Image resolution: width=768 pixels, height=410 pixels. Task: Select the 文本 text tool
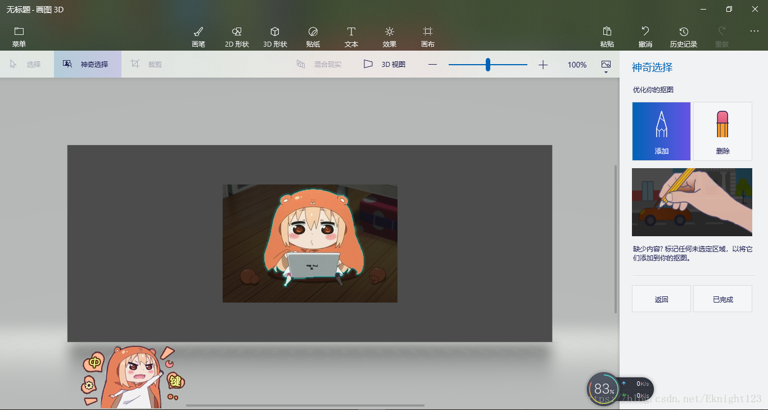pyautogui.click(x=351, y=37)
